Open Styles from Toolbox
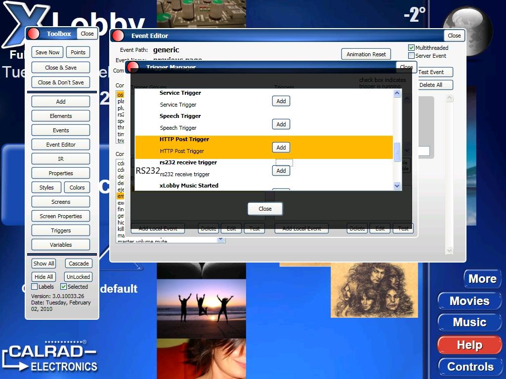 pos(46,187)
